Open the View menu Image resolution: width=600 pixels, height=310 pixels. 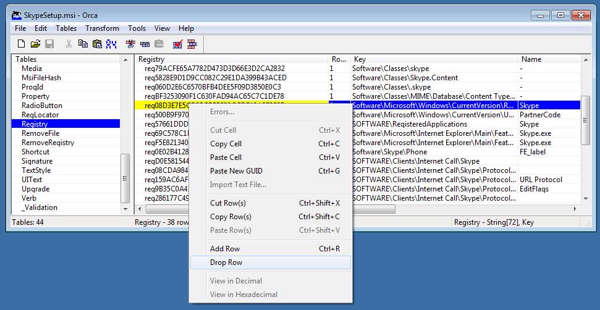point(163,28)
